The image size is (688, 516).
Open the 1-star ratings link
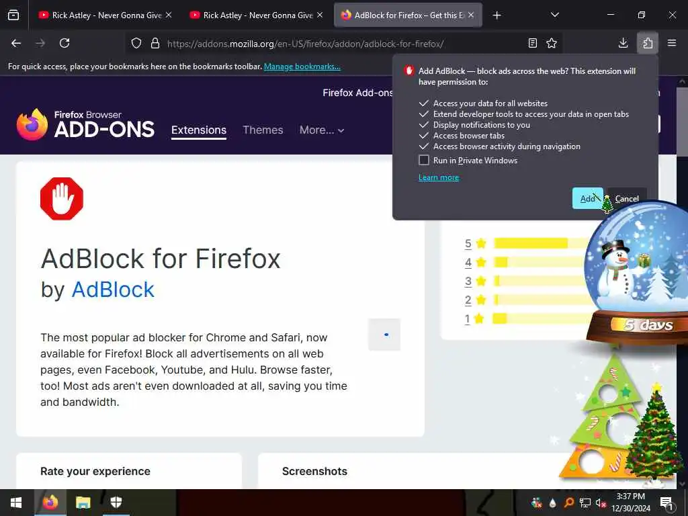coord(468,319)
